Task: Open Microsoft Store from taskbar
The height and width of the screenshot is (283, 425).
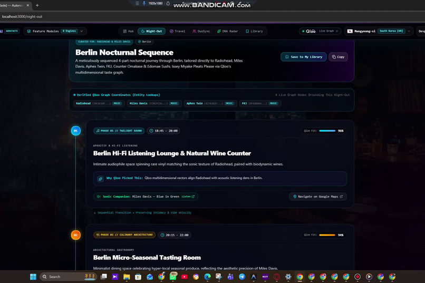Action: pyautogui.click(x=138, y=277)
